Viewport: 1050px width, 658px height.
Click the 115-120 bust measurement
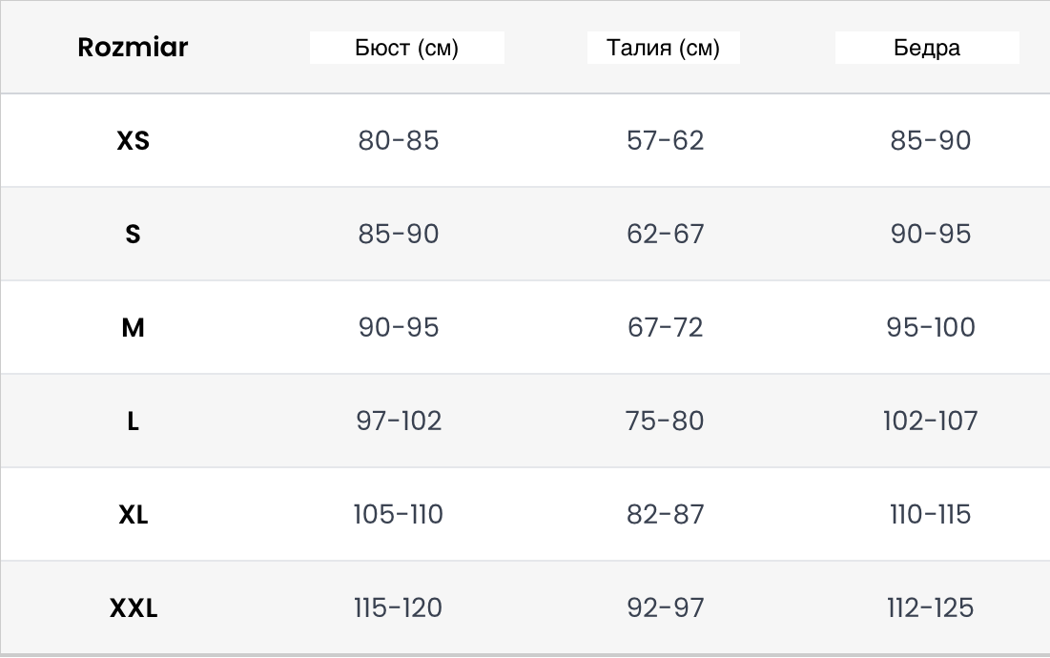pyautogui.click(x=398, y=607)
